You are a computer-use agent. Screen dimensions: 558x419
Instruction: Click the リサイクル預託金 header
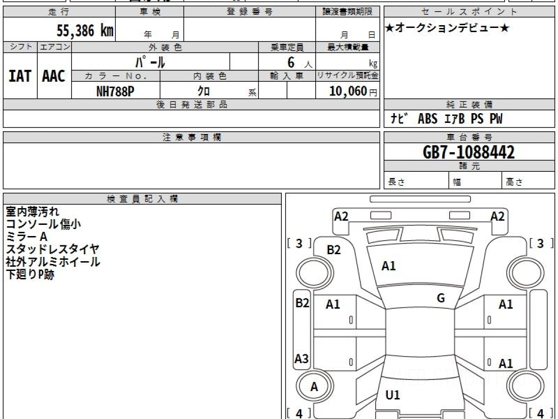tap(348, 76)
